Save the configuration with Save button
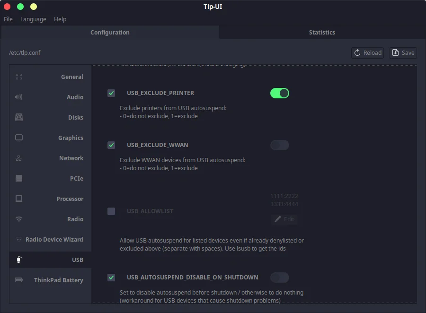Viewport: 426px width, 313px height. click(403, 52)
